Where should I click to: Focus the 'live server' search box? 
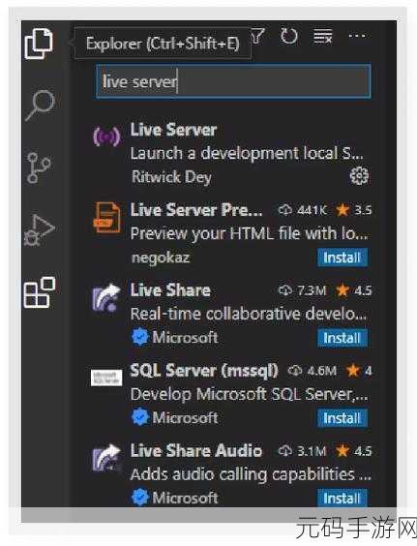(233, 81)
